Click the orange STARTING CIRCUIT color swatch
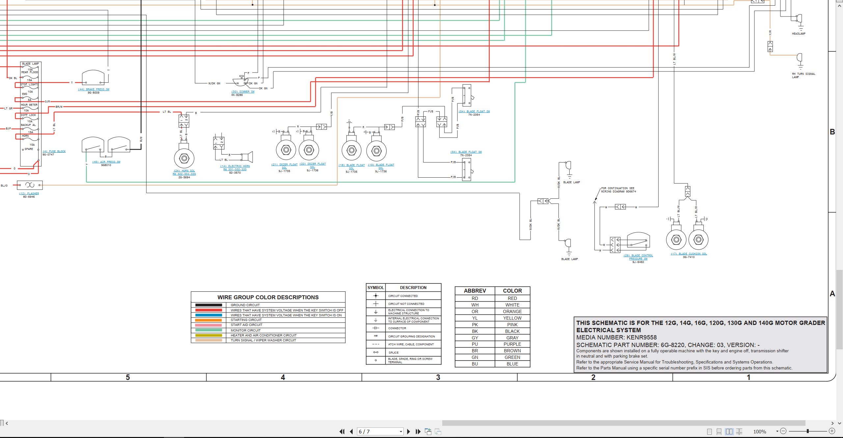The image size is (843, 438). tap(208, 320)
